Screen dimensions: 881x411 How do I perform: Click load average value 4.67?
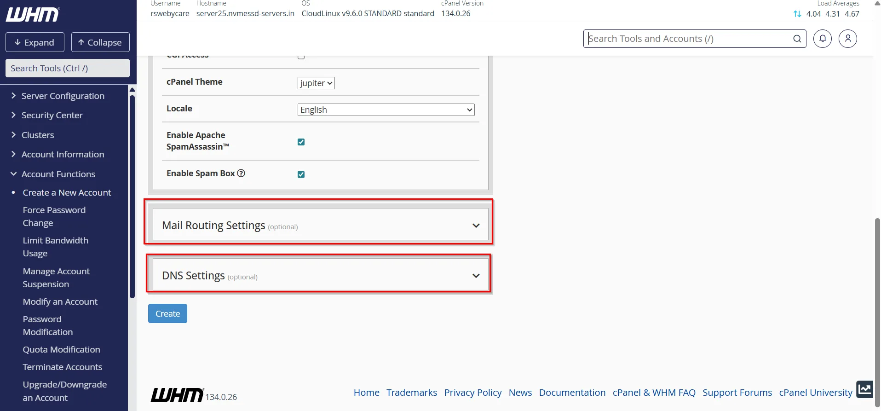tap(852, 14)
